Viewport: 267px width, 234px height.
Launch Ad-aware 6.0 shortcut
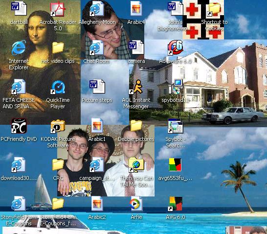click(176, 48)
